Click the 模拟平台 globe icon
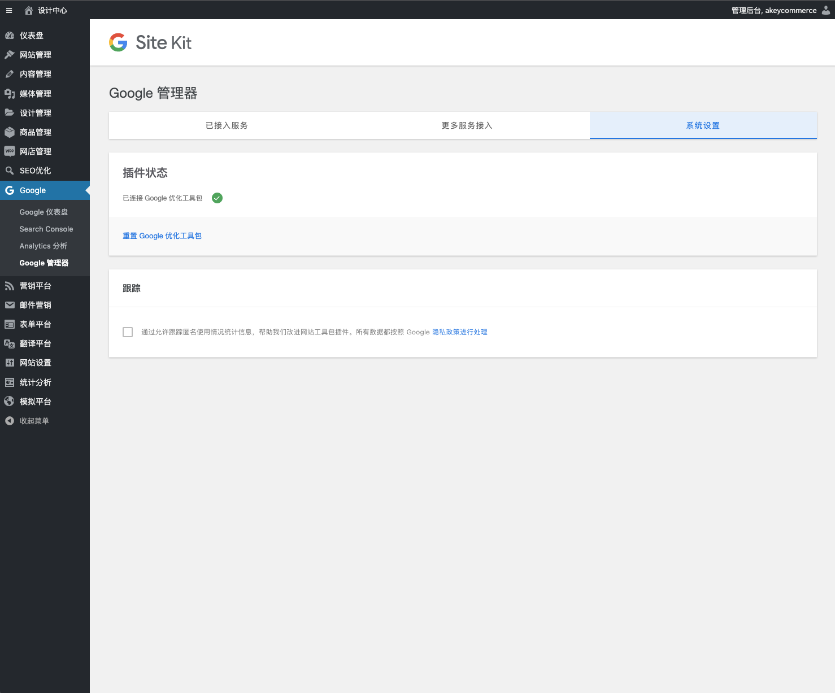 point(10,402)
